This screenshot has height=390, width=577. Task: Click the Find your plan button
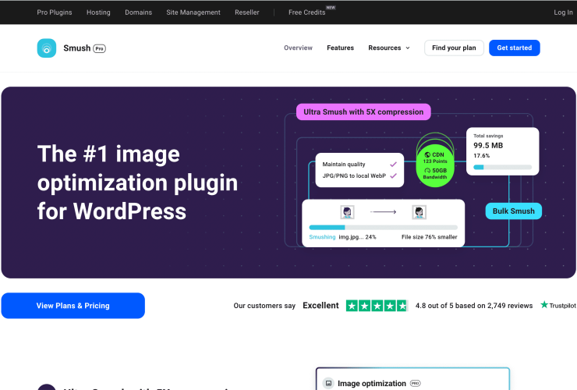coord(454,48)
